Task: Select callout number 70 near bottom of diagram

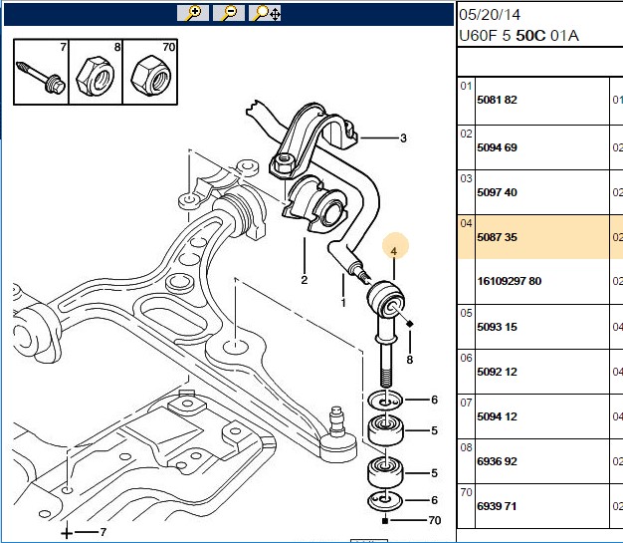Action: click(434, 520)
